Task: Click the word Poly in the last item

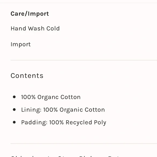Action: (100, 122)
